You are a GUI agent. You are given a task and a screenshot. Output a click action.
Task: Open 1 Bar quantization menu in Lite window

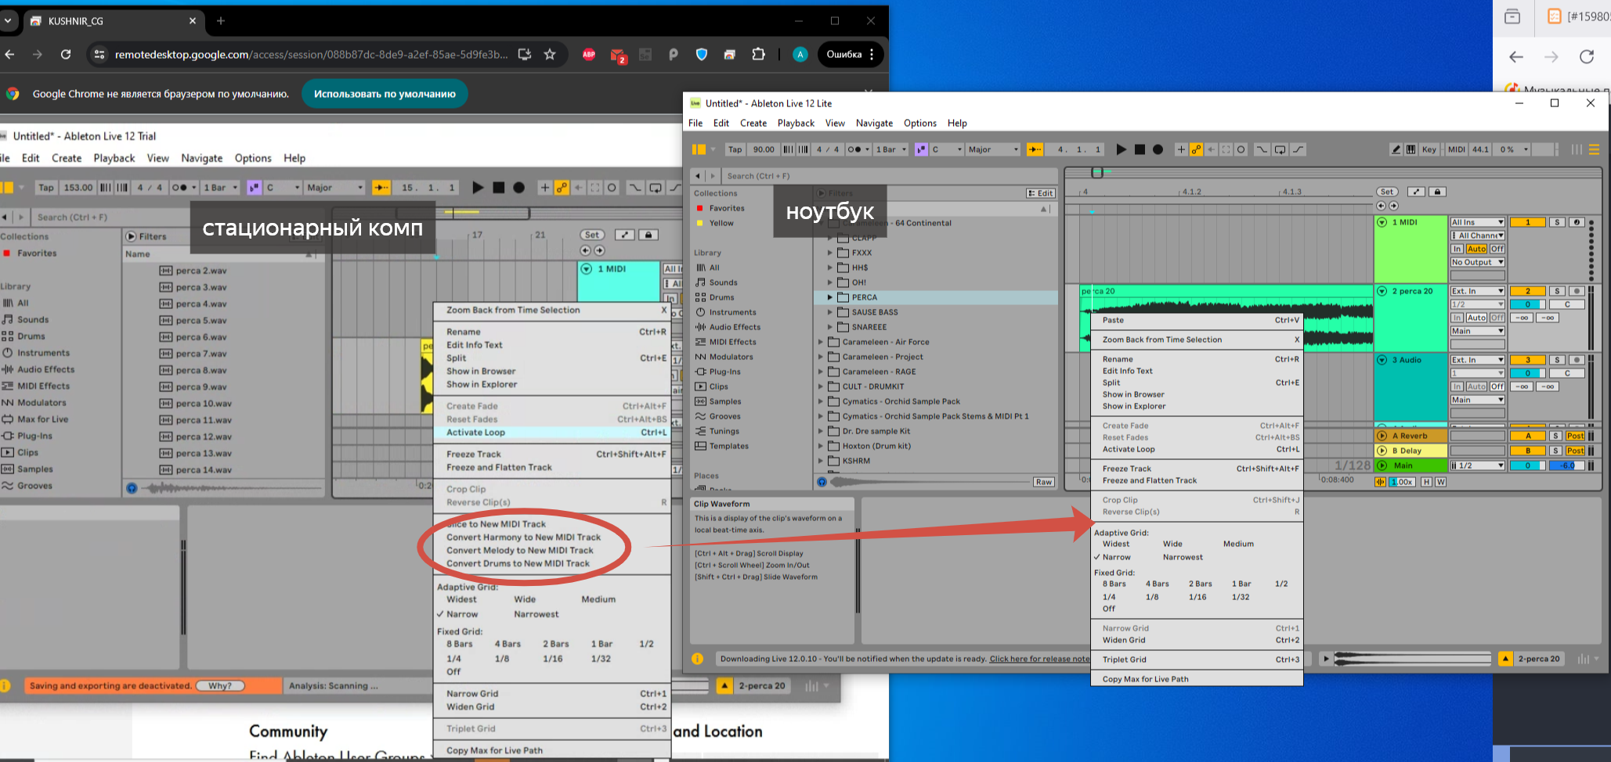[891, 149]
